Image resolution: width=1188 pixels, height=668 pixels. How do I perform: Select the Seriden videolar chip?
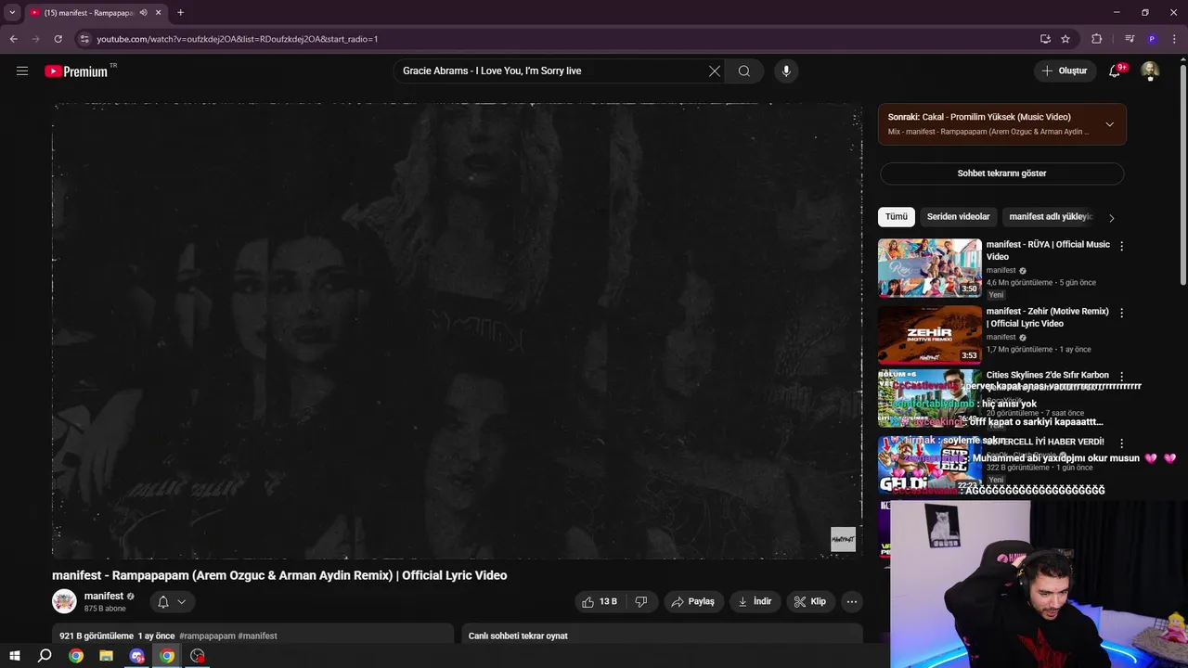[958, 217]
